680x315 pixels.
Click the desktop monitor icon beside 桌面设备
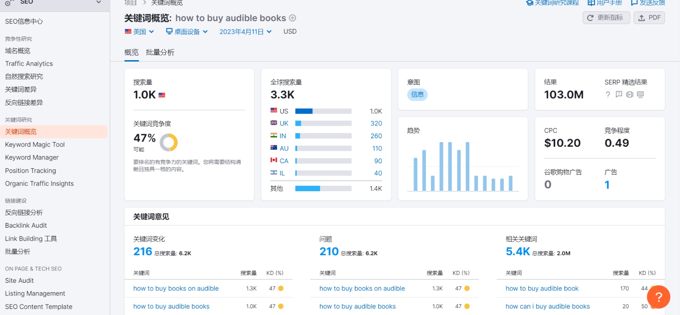click(x=169, y=31)
